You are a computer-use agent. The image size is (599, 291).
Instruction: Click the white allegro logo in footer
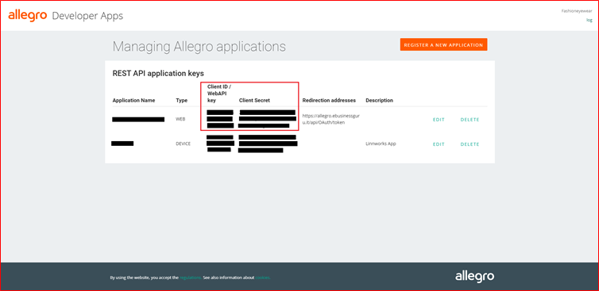click(x=474, y=277)
